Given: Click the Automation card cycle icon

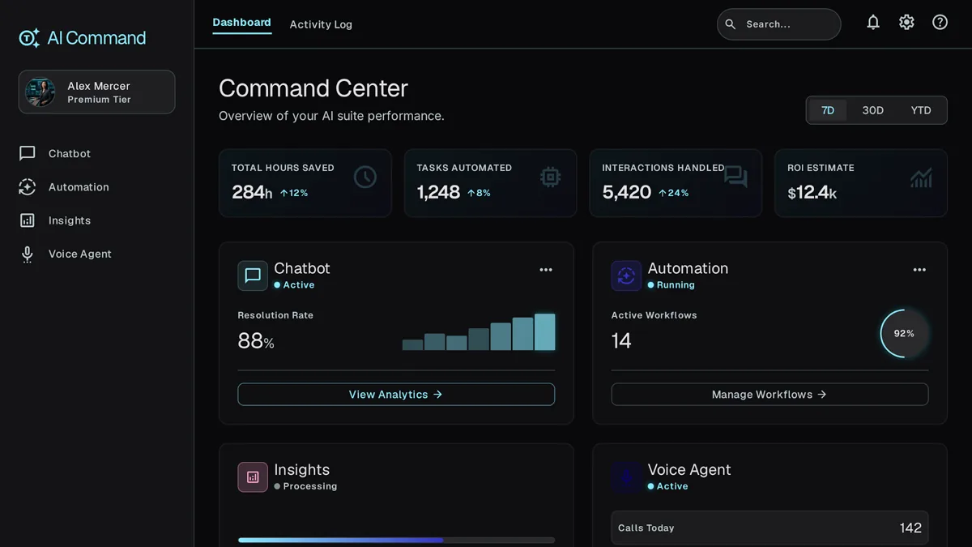Looking at the screenshot, I should [626, 276].
